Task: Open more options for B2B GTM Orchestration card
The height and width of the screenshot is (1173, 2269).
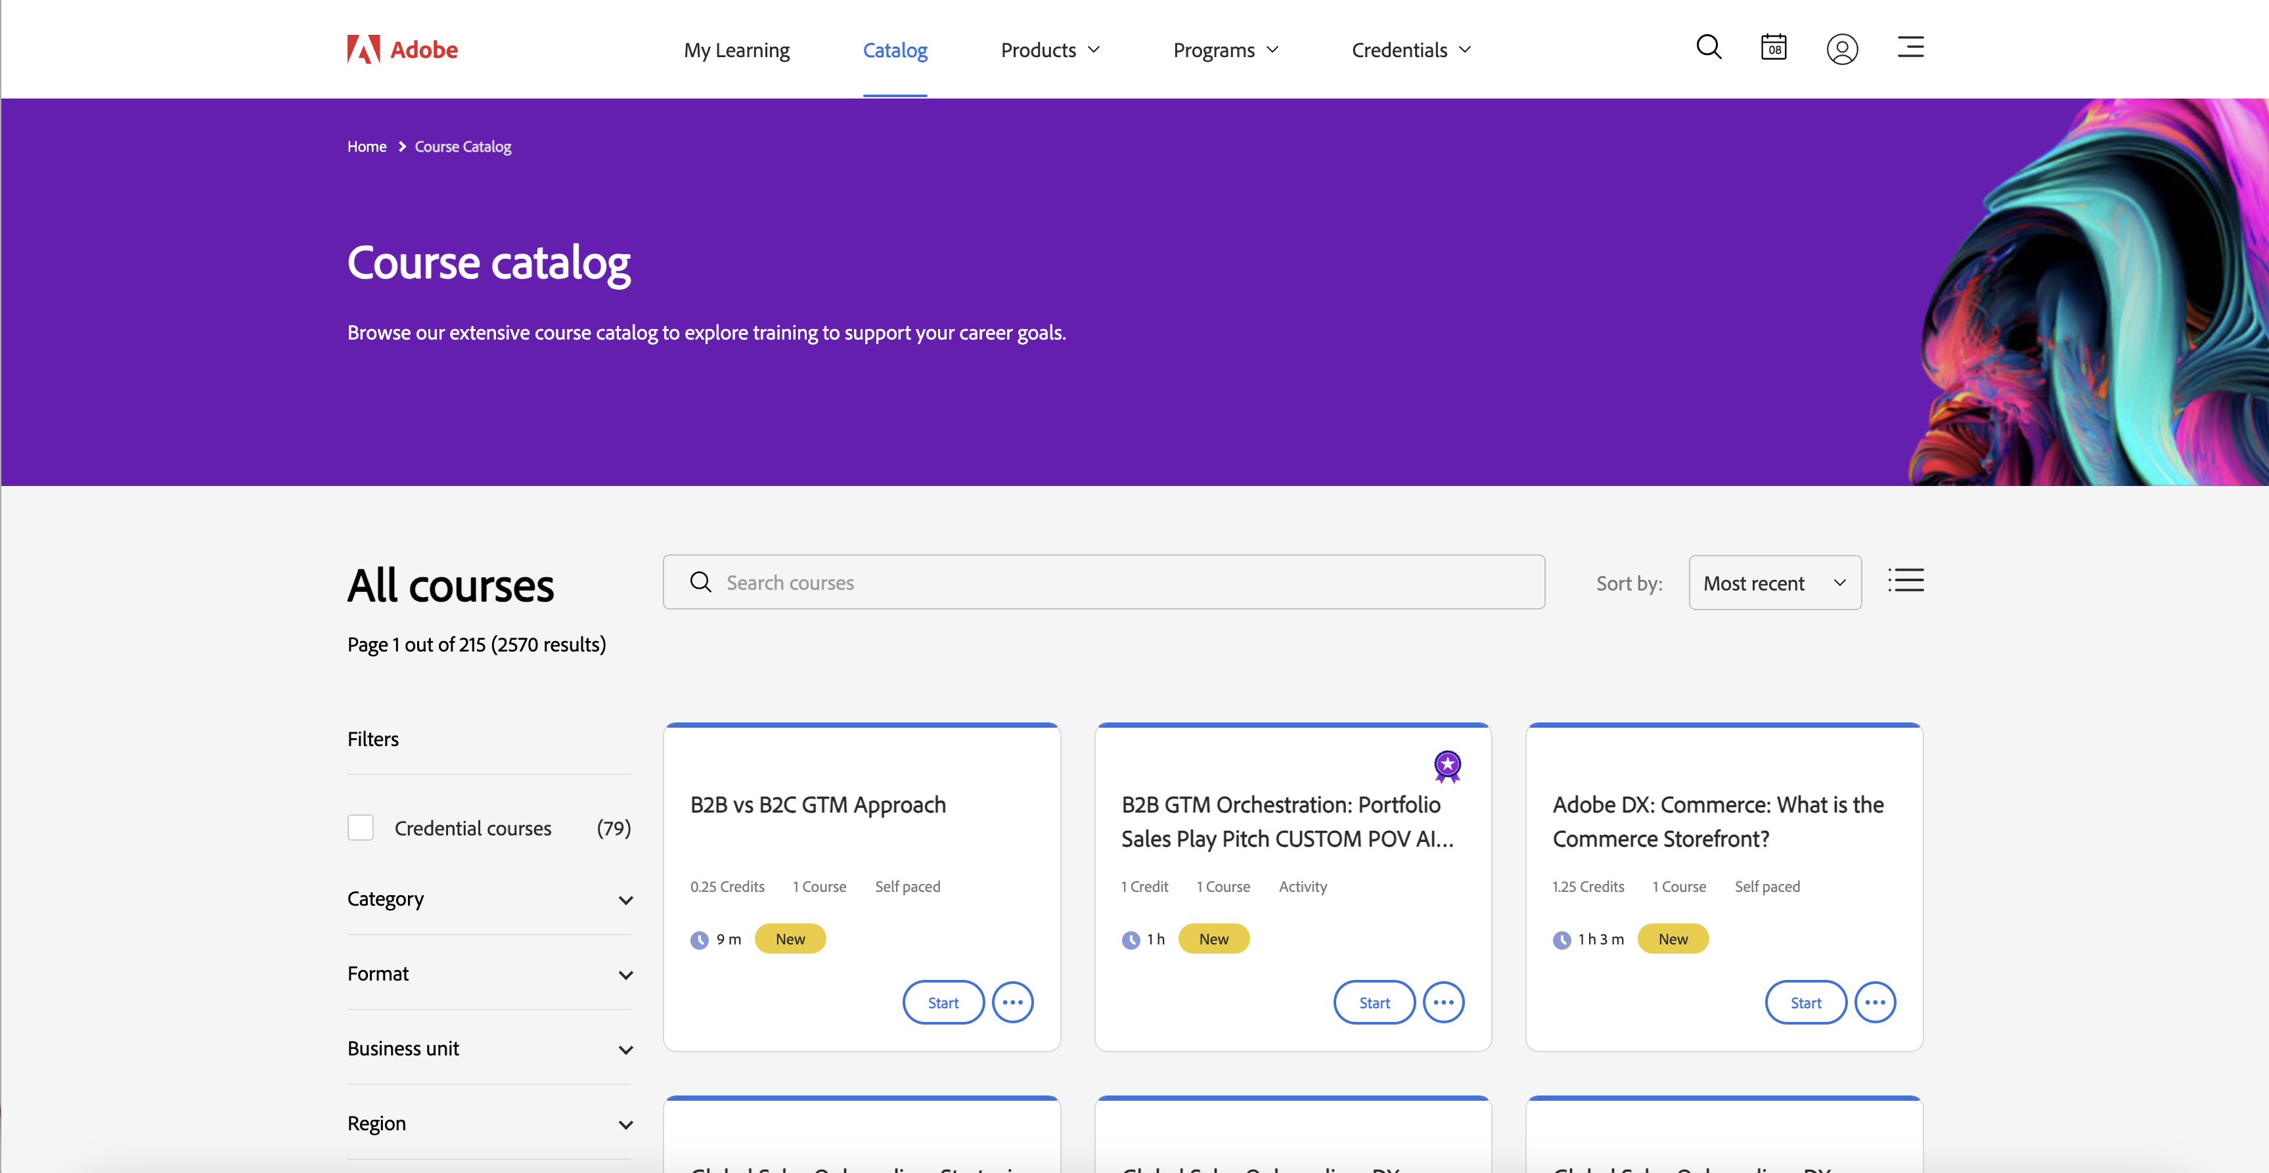Action: point(1444,1002)
